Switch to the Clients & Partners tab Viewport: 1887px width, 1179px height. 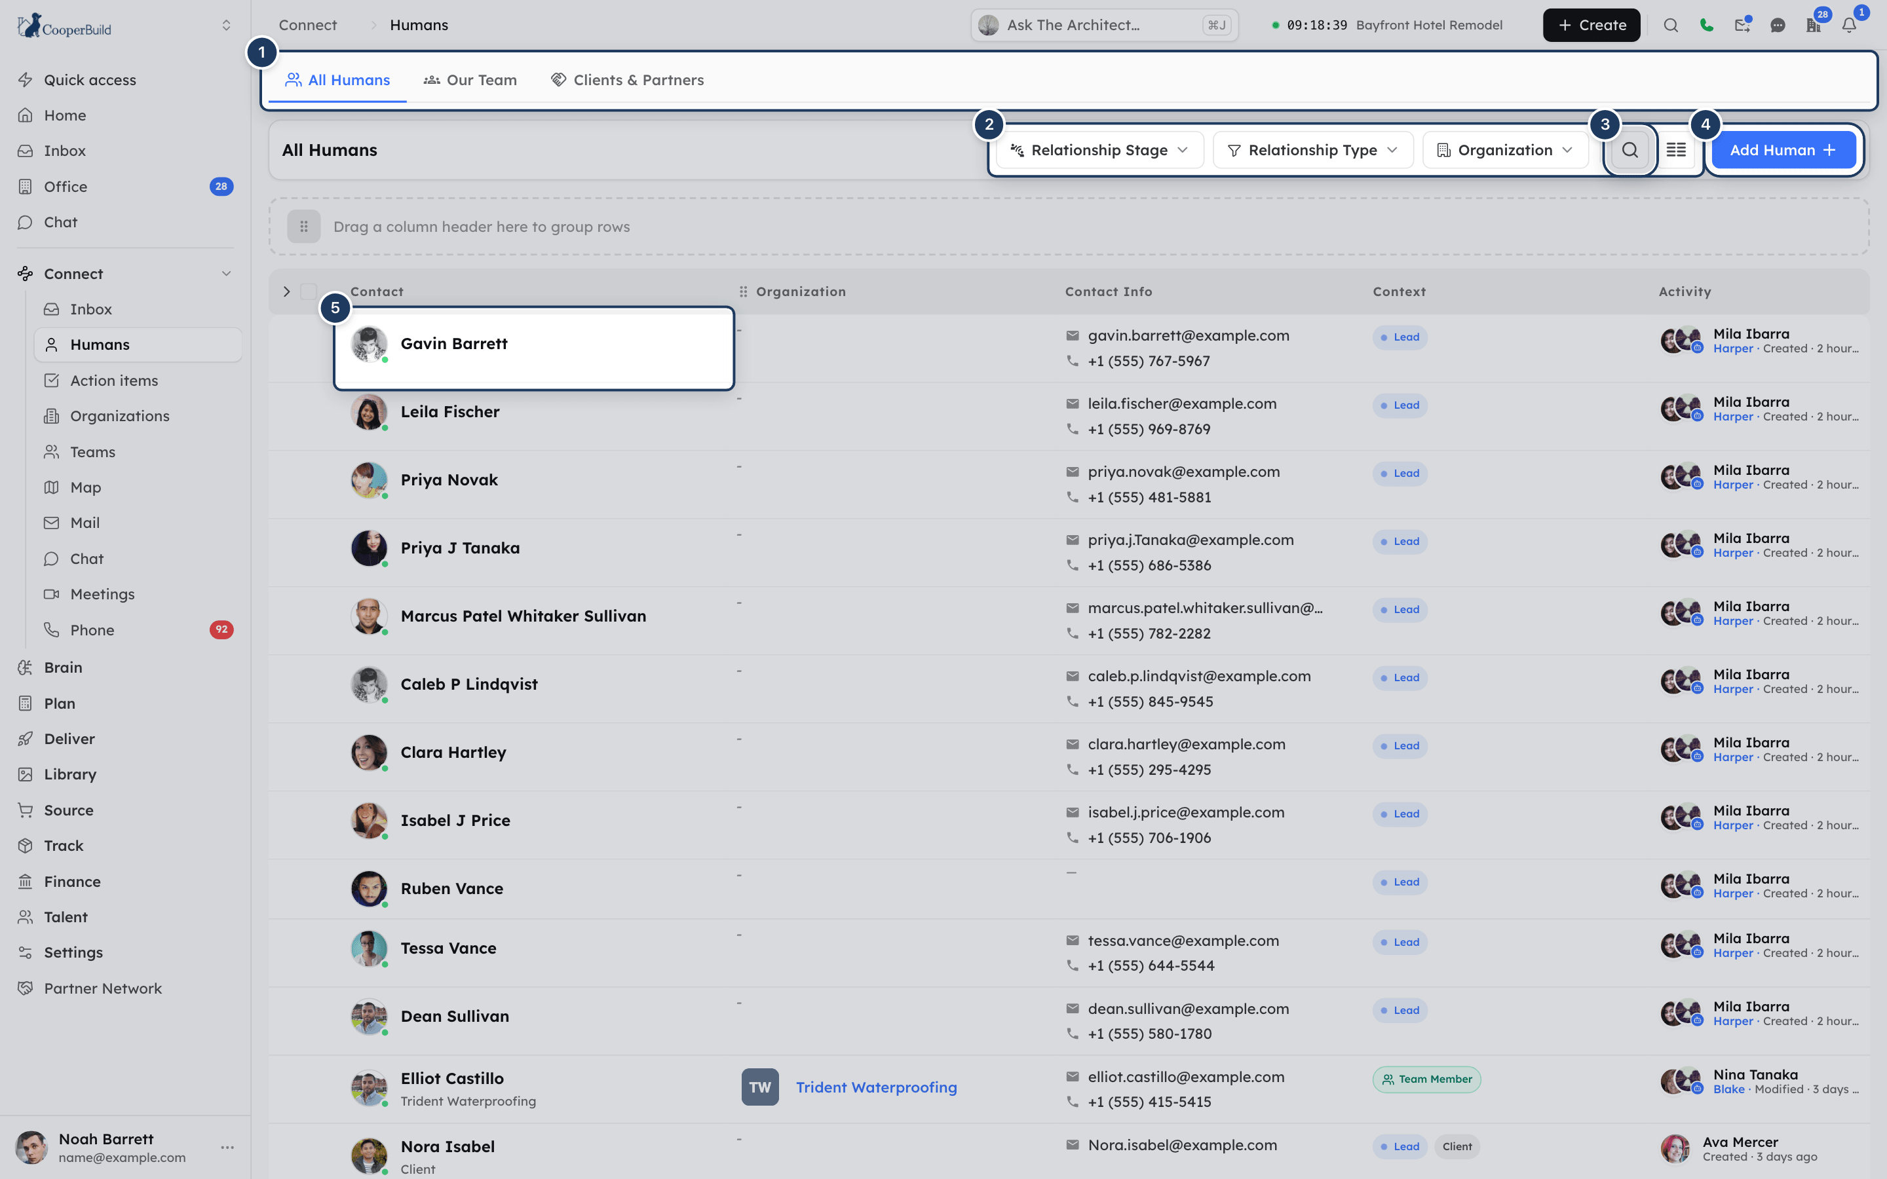(x=628, y=79)
